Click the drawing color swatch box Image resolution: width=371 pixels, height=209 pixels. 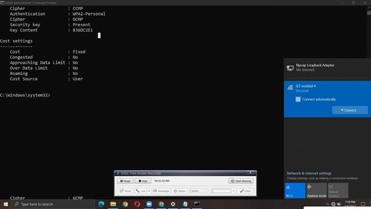pos(221,191)
